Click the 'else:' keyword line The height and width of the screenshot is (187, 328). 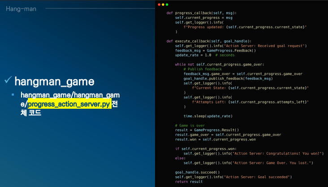(180, 158)
